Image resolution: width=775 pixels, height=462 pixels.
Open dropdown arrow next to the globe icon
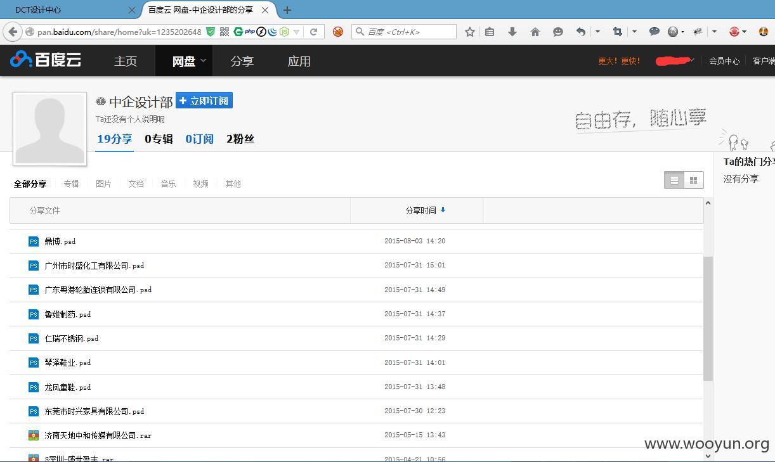click(x=683, y=32)
